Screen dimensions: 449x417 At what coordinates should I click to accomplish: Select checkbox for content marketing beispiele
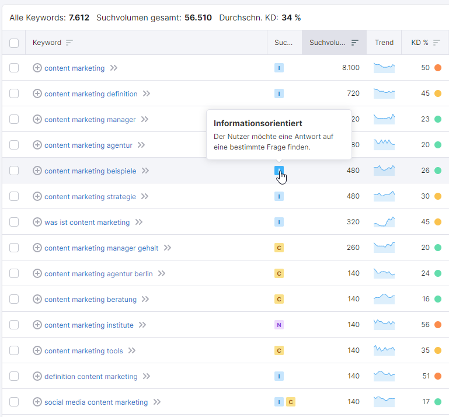click(14, 171)
